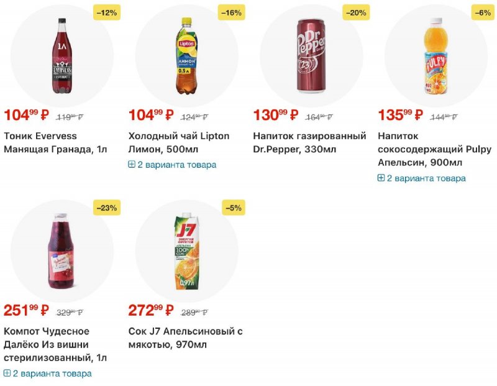Viewport: 497px width, 386px height.
Task: Open the Evervess tonic bottle image
Action: (x=62, y=56)
